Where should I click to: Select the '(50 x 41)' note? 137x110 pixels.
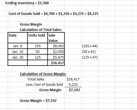(89, 52)
